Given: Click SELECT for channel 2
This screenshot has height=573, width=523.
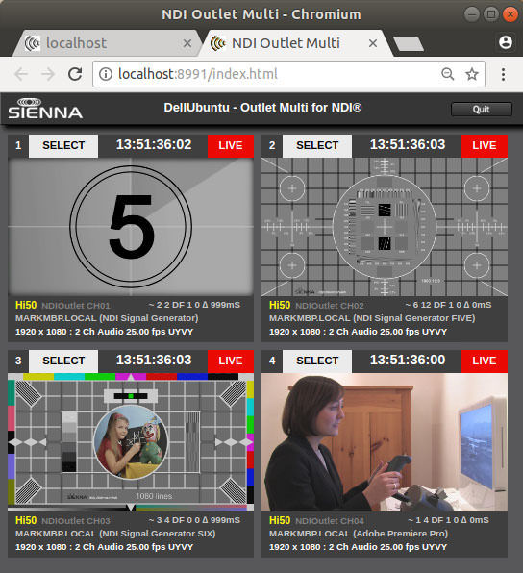Looking at the screenshot, I should point(317,145).
